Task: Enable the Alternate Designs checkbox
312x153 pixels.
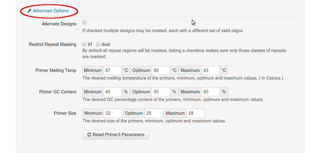Action: 84,22
